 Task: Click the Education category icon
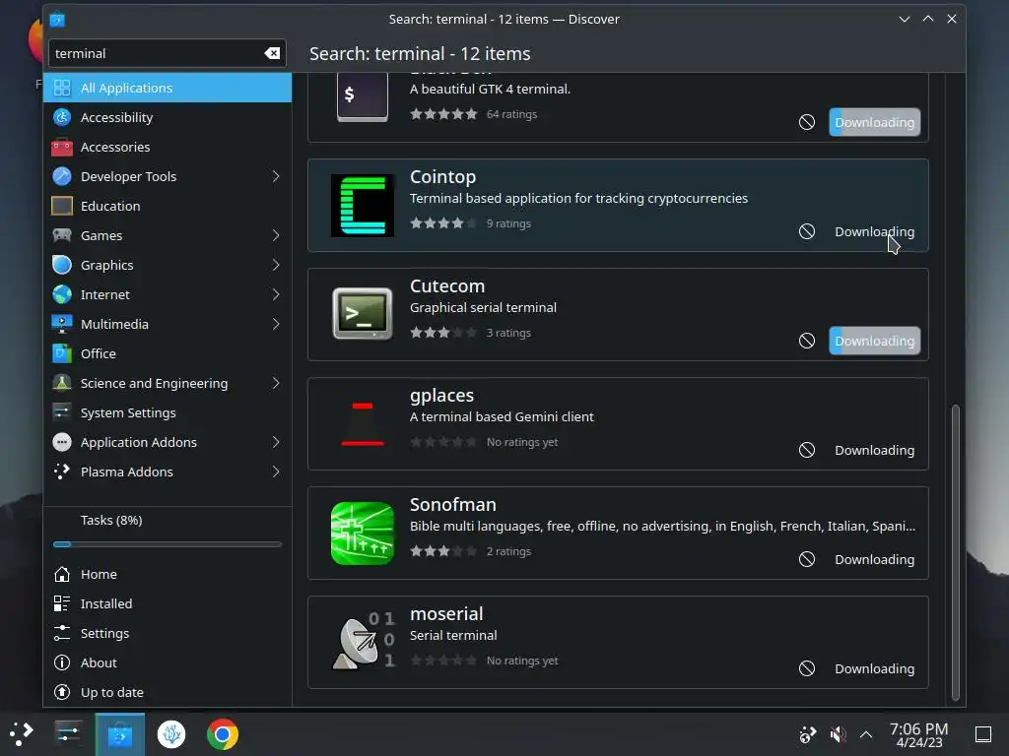[62, 206]
